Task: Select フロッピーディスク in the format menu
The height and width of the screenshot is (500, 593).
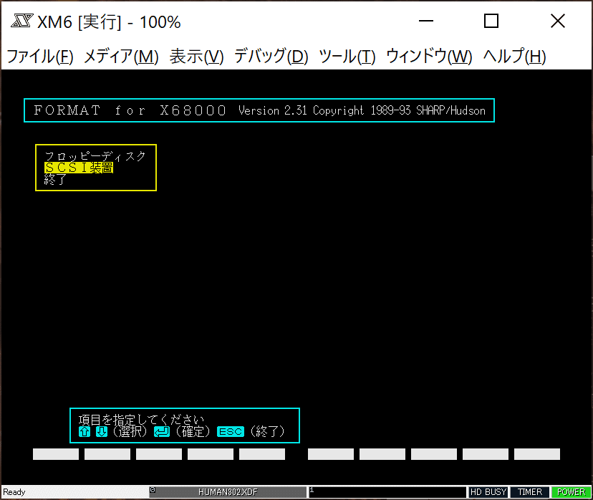Action: point(95,156)
